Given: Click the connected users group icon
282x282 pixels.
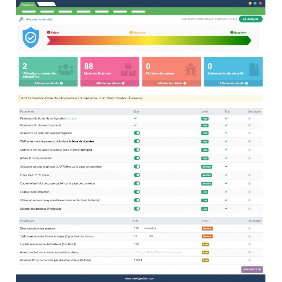Looking at the screenshot, I should [66, 69].
